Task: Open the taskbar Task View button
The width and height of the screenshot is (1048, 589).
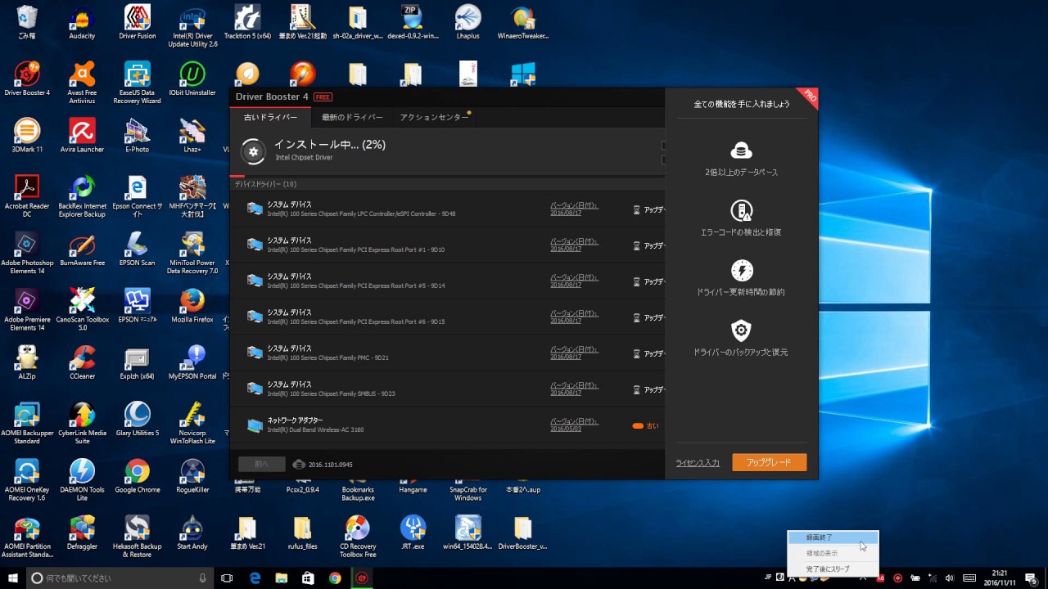Action: 228,578
